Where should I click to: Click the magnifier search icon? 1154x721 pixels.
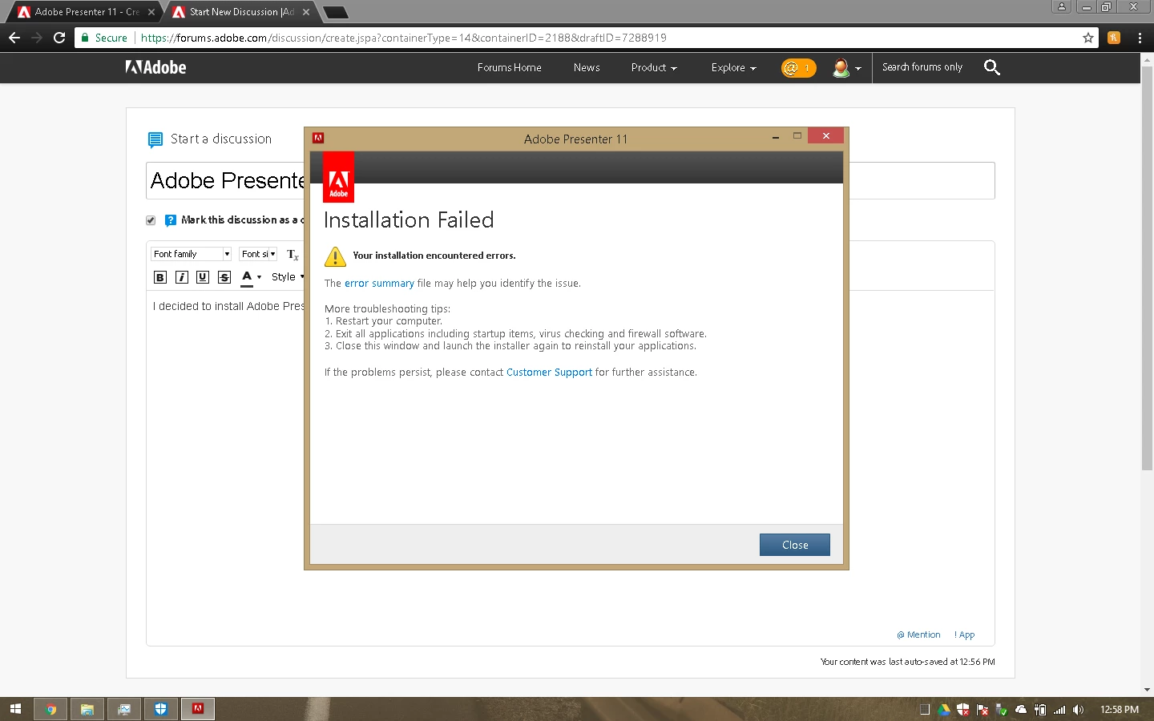click(x=991, y=67)
